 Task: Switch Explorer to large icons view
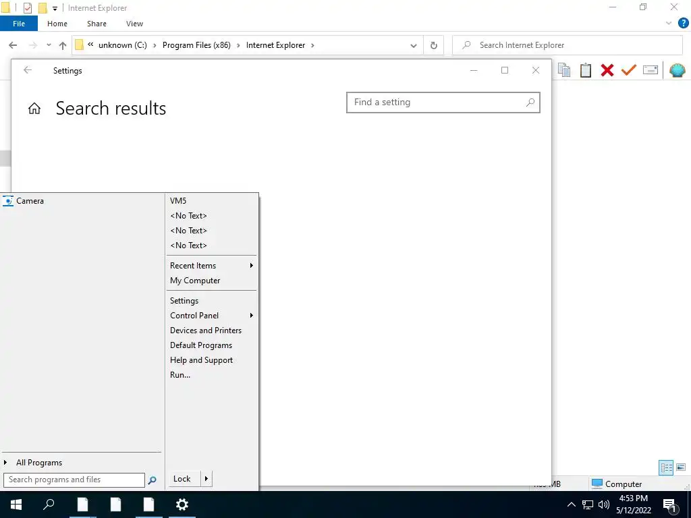pos(681,467)
